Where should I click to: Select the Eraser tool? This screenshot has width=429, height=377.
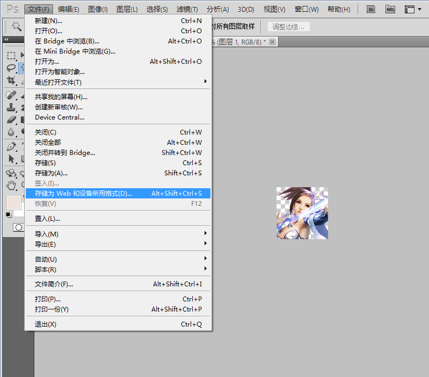click(11, 120)
